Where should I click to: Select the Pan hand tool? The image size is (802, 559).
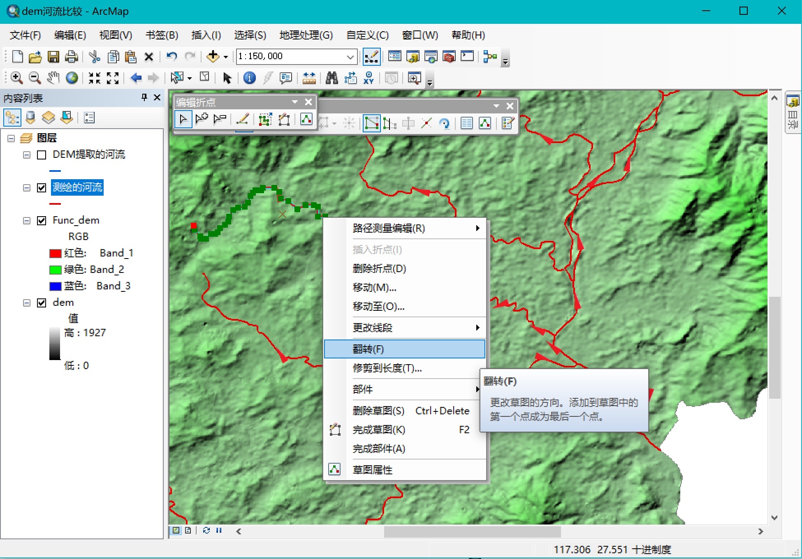point(53,78)
